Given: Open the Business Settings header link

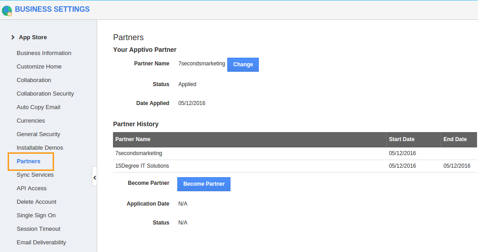Looking at the screenshot, I should coord(52,9).
